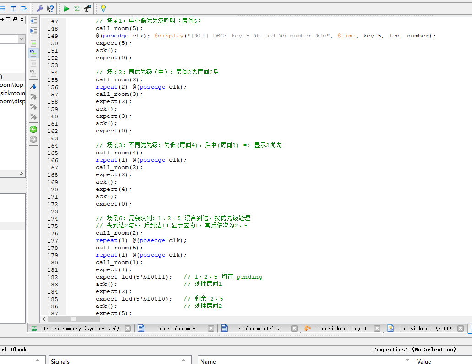Select the sickroom tree entry

12,93
